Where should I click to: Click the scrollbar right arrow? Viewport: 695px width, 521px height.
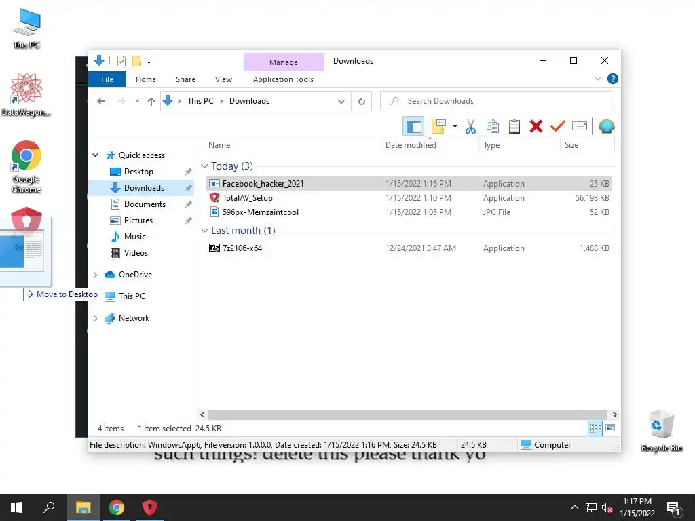(x=614, y=414)
